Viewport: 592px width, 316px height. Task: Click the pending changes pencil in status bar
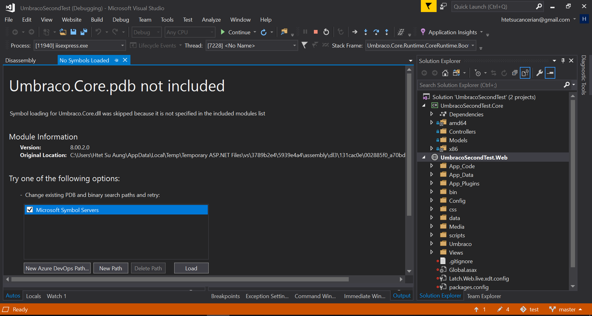(500, 309)
